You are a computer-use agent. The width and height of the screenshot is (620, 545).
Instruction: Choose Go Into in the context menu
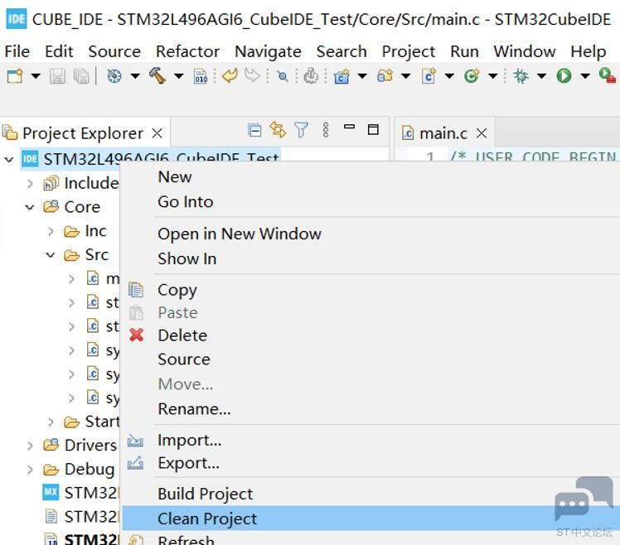tap(371, 202)
